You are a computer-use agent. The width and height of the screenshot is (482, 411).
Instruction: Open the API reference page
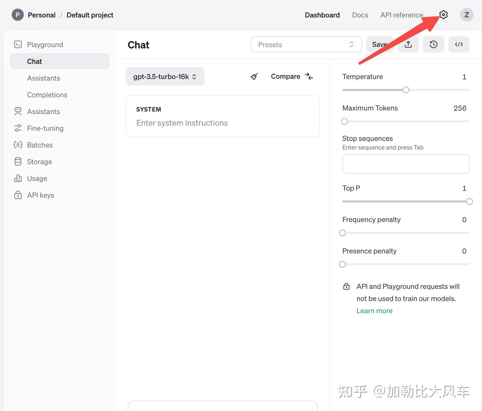[x=401, y=15]
